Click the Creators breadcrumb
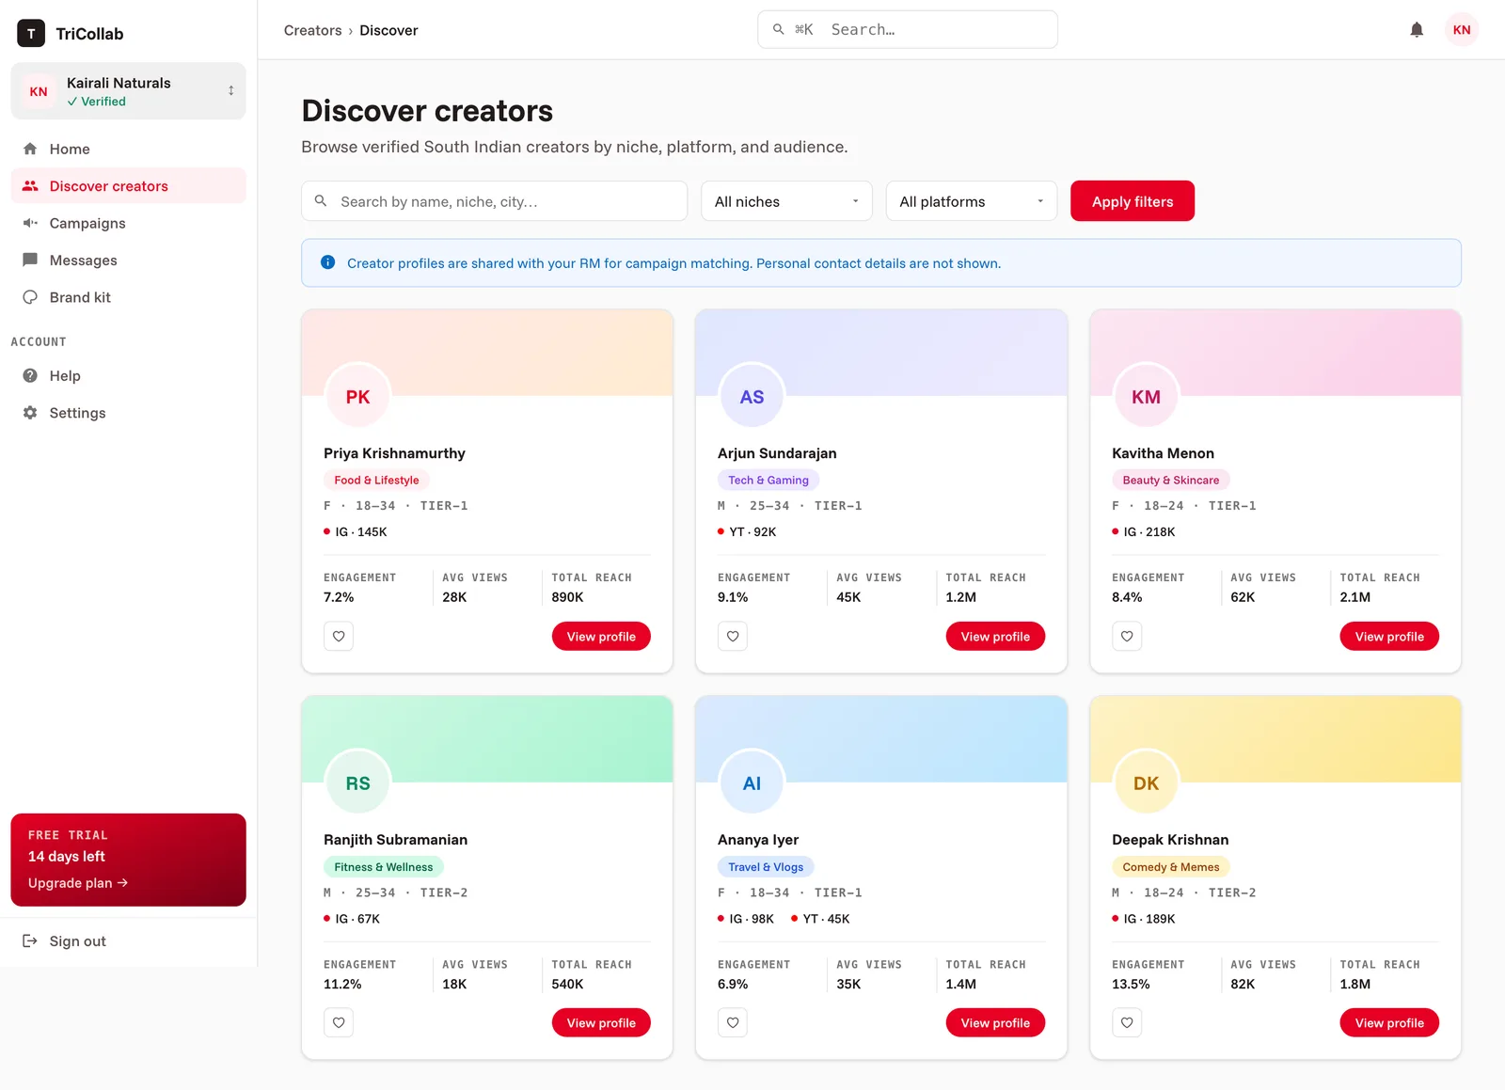The image size is (1505, 1090). (x=313, y=30)
